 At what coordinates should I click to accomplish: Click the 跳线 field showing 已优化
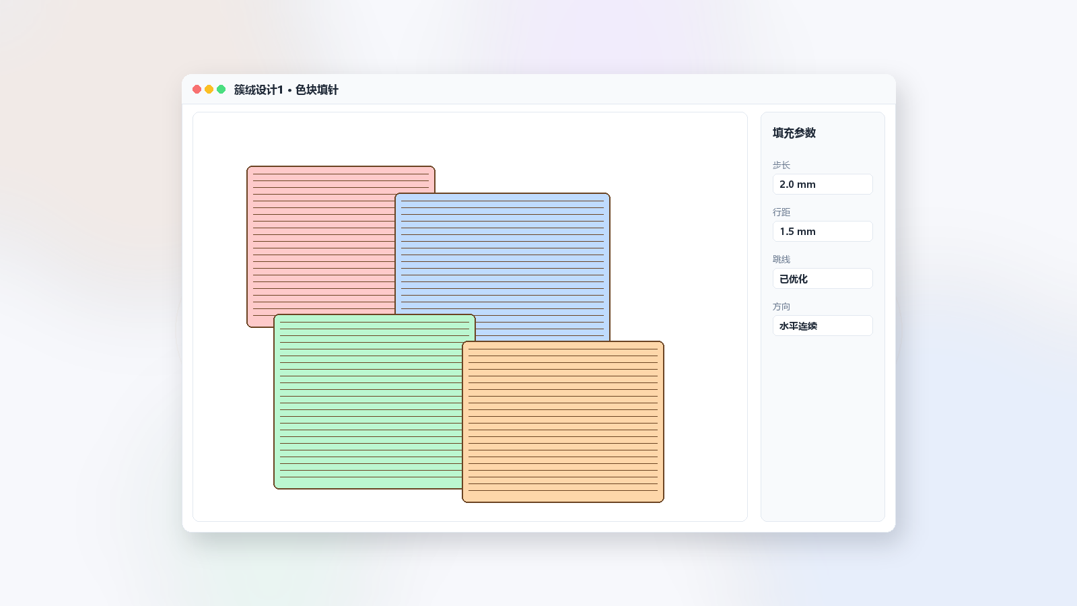pos(823,279)
